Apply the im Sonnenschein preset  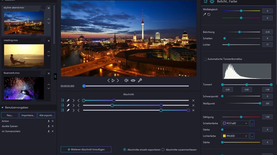[11, 131]
